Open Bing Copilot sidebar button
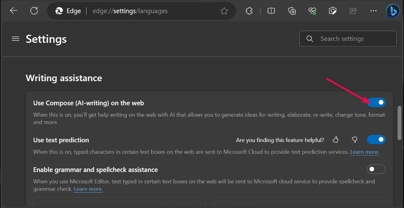The image size is (404, 208). [x=393, y=11]
